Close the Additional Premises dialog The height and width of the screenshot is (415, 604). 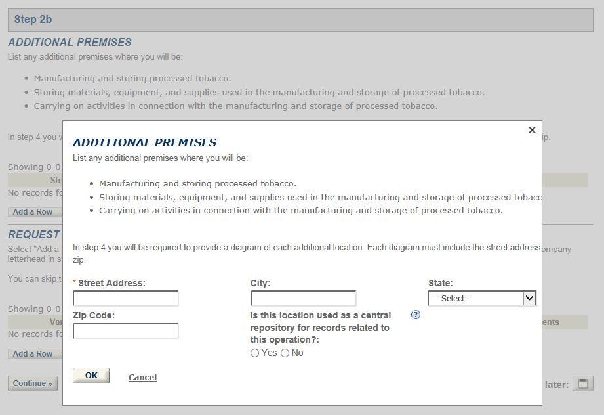(x=532, y=130)
